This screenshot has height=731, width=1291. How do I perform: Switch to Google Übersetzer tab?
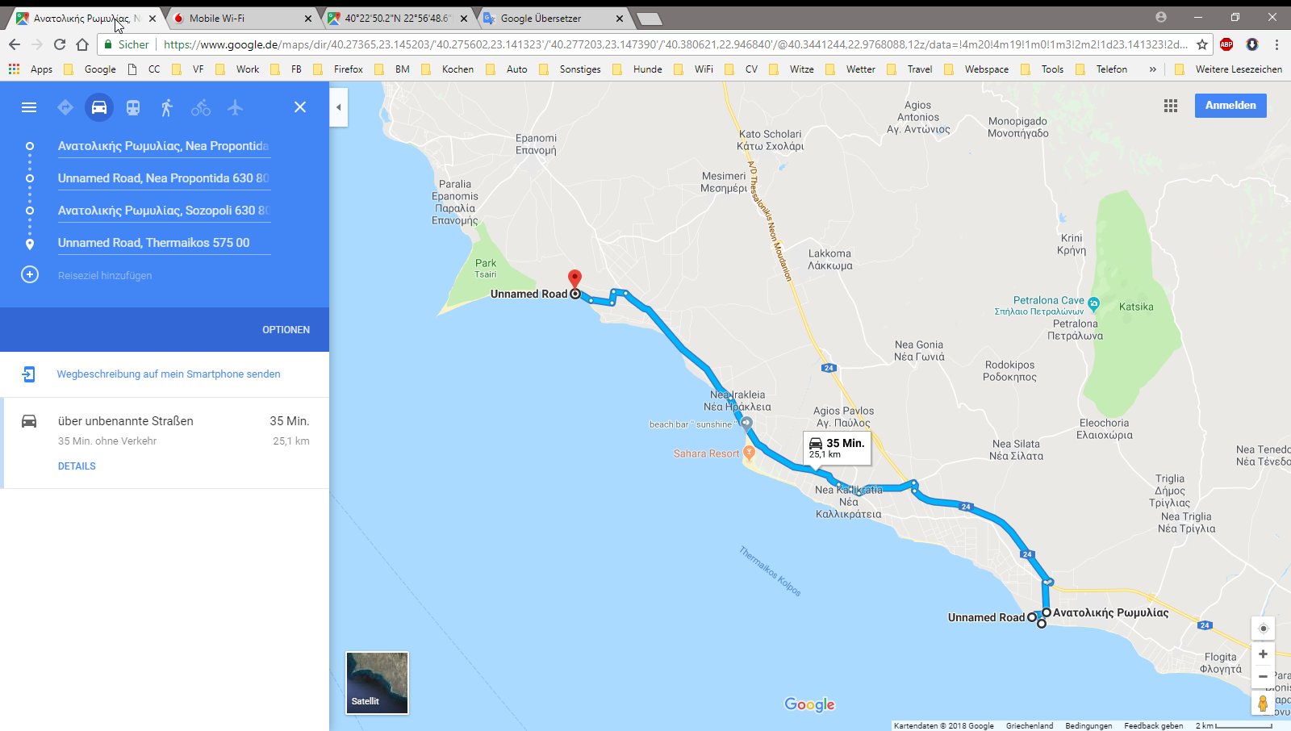click(x=553, y=18)
